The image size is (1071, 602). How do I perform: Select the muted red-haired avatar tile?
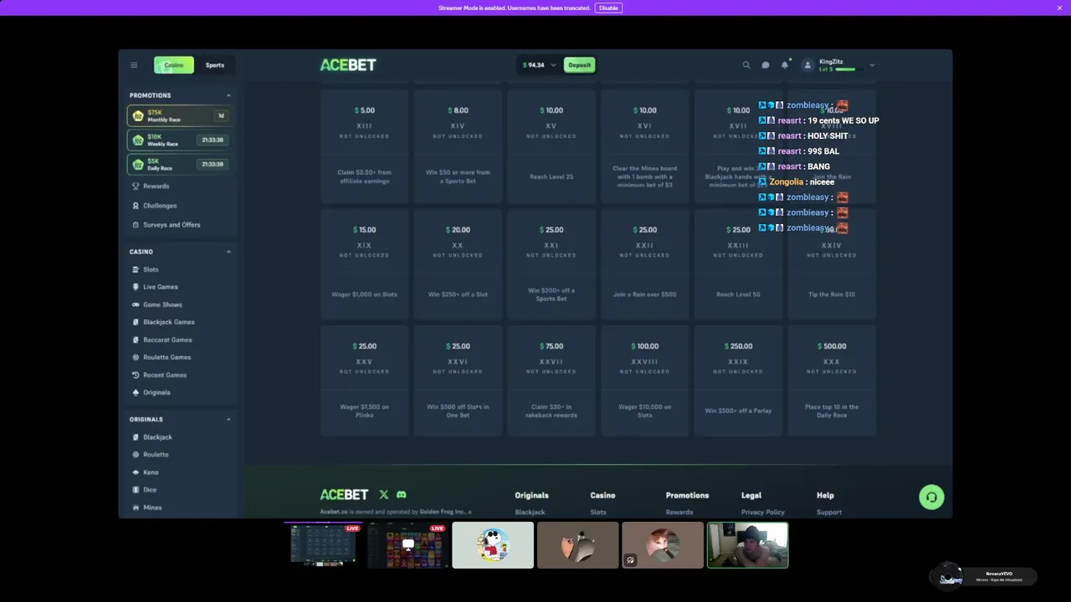pyautogui.click(x=663, y=545)
